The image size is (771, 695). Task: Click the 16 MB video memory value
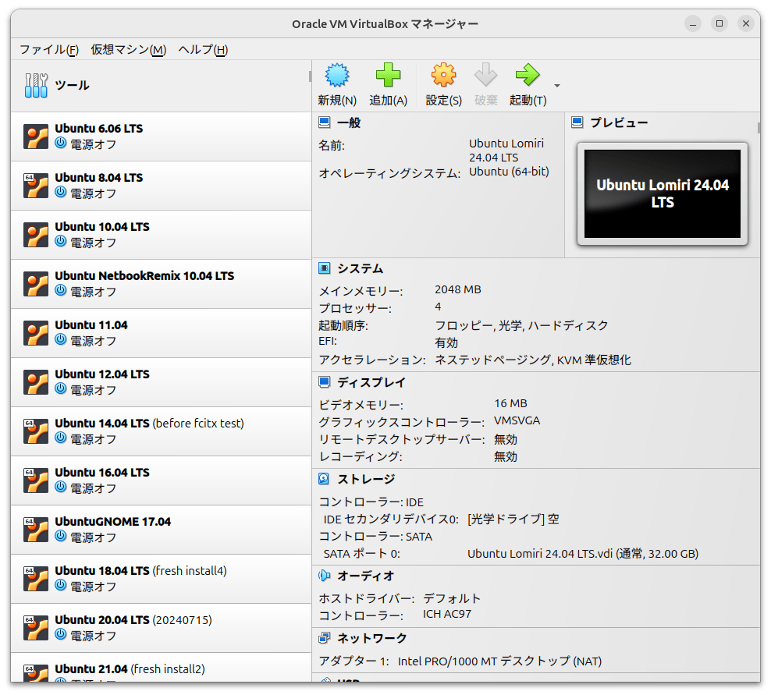click(x=510, y=403)
